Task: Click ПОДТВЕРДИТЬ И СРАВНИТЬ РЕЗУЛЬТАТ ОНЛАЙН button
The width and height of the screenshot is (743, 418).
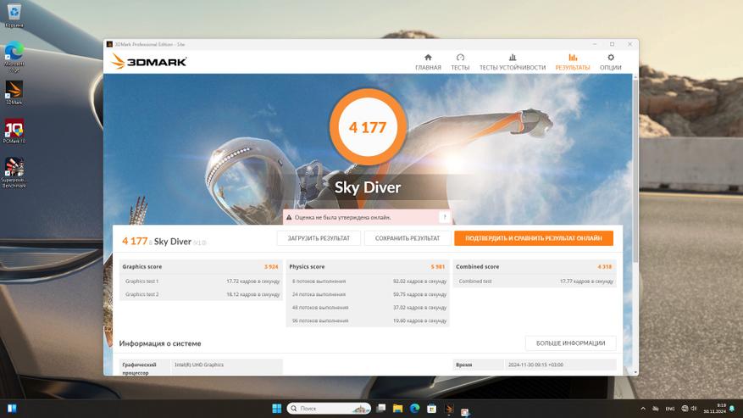Action: [x=534, y=238]
